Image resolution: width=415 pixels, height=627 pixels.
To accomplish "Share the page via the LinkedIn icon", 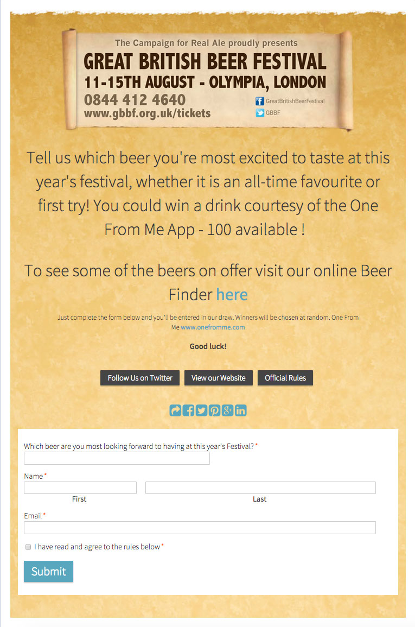I will pyautogui.click(x=240, y=410).
